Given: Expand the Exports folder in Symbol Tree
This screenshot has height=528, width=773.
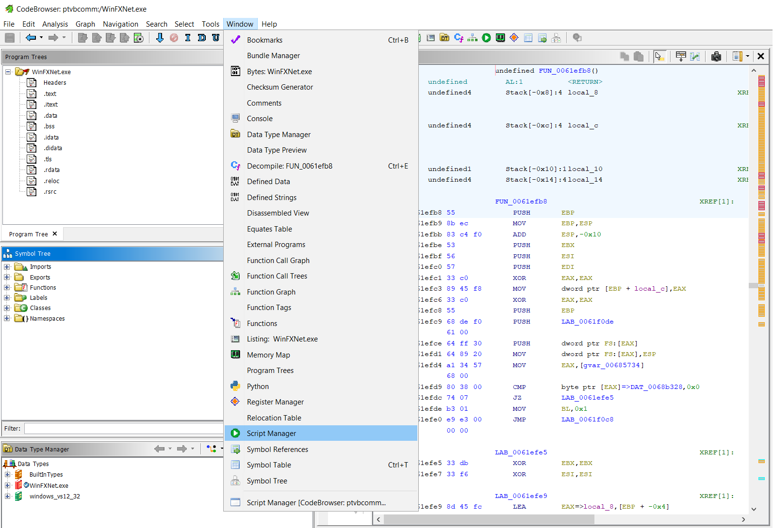Looking at the screenshot, I should 7,277.
